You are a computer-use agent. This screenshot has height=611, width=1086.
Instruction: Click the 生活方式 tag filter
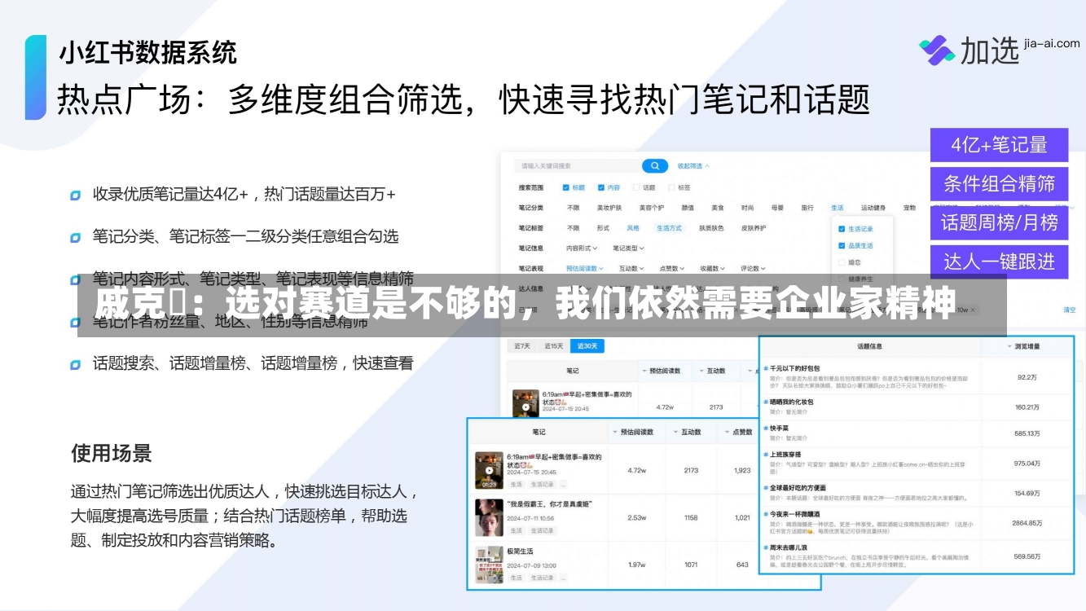[669, 228]
